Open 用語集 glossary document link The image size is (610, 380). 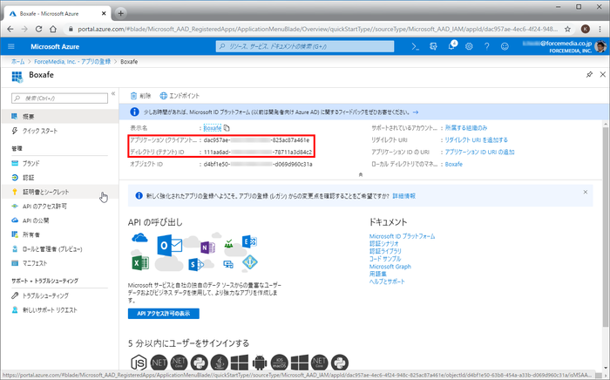point(377,274)
